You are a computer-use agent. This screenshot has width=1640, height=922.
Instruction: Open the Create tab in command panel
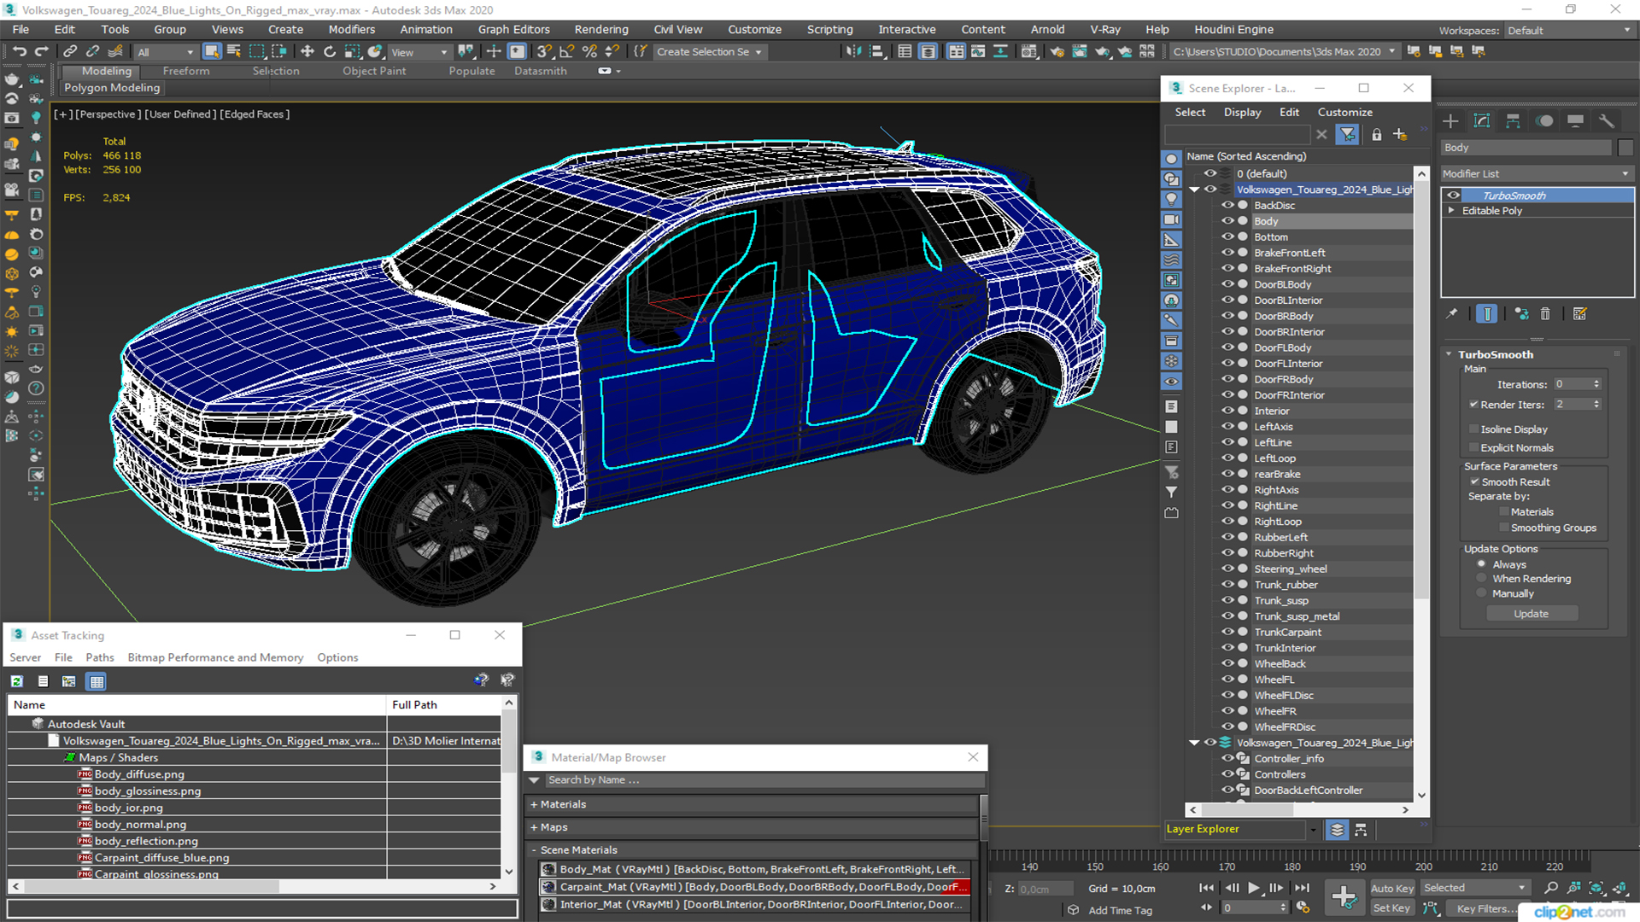1450,121
